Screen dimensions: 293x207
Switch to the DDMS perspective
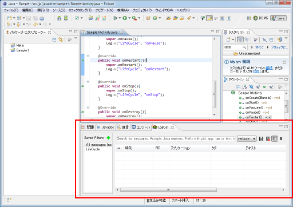point(260,18)
